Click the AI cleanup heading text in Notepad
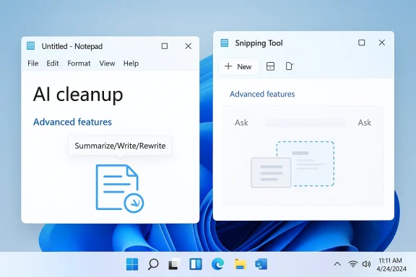The width and height of the screenshot is (416, 277). tap(78, 94)
